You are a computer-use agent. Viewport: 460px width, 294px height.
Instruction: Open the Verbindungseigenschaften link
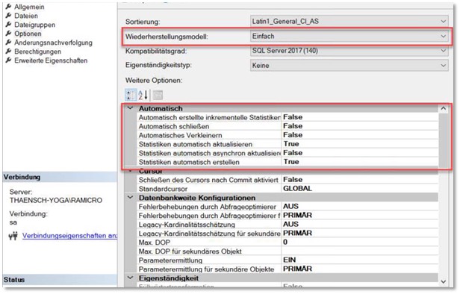(x=69, y=236)
